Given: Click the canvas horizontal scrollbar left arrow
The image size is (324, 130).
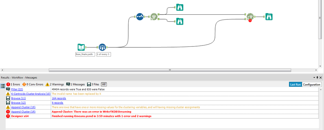Looking at the screenshot, I should pyautogui.click(x=2, y=70).
